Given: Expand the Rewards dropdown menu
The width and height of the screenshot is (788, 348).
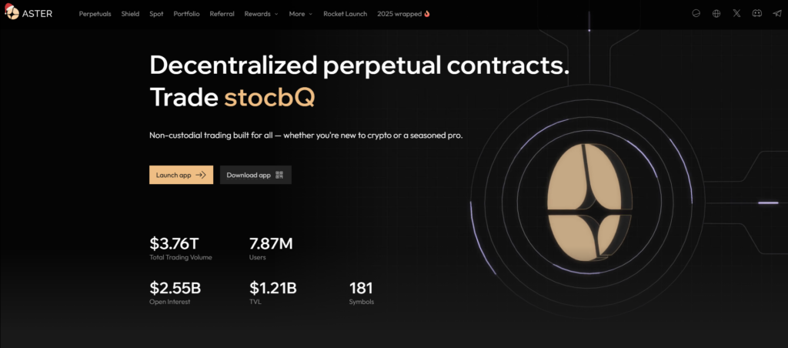Looking at the screenshot, I should (x=261, y=14).
